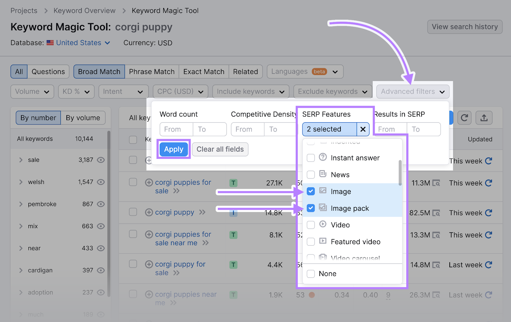Check the News SERP feature

pos(311,175)
